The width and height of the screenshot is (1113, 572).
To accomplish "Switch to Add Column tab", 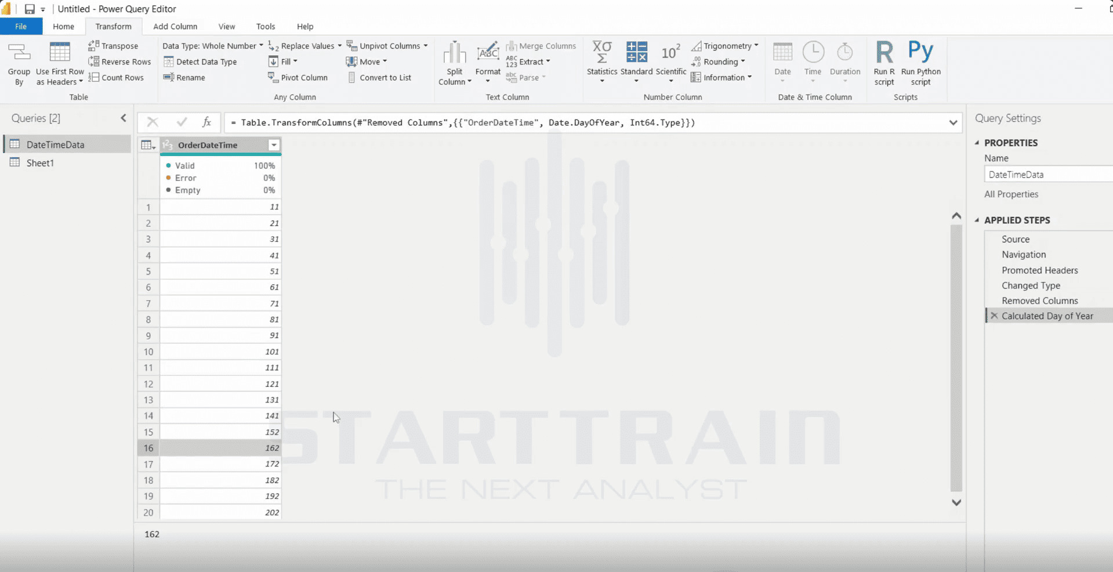I will (x=175, y=27).
